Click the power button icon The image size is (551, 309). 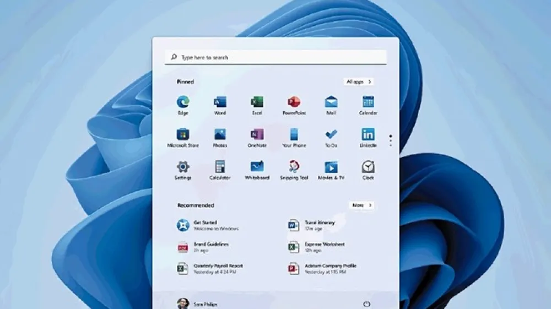(x=366, y=304)
